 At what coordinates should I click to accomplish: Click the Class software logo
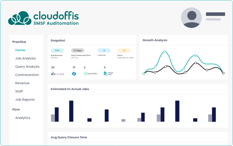click(x=58, y=74)
